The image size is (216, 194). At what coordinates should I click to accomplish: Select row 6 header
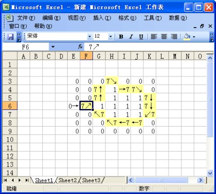click(x=10, y=106)
